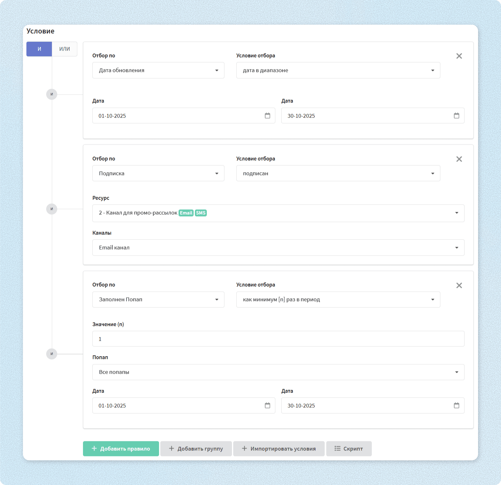
Task: Focus the Значение (n) input field
Action: [278, 339]
